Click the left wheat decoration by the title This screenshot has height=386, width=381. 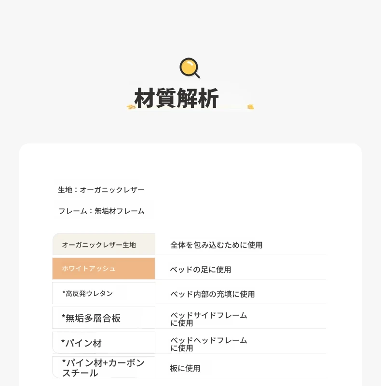pyautogui.click(x=131, y=107)
